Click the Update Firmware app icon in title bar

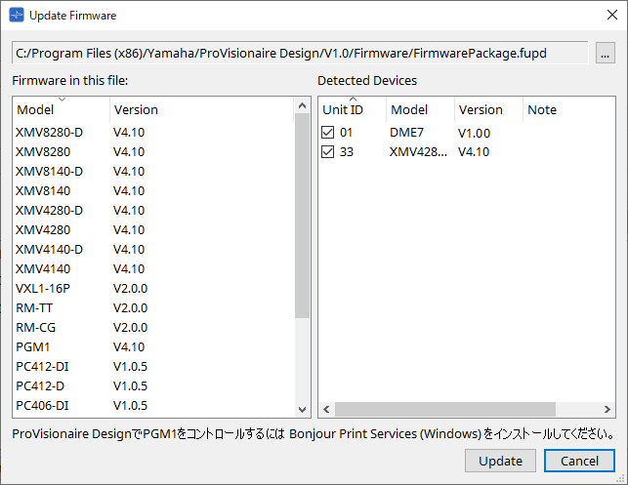pos(17,16)
